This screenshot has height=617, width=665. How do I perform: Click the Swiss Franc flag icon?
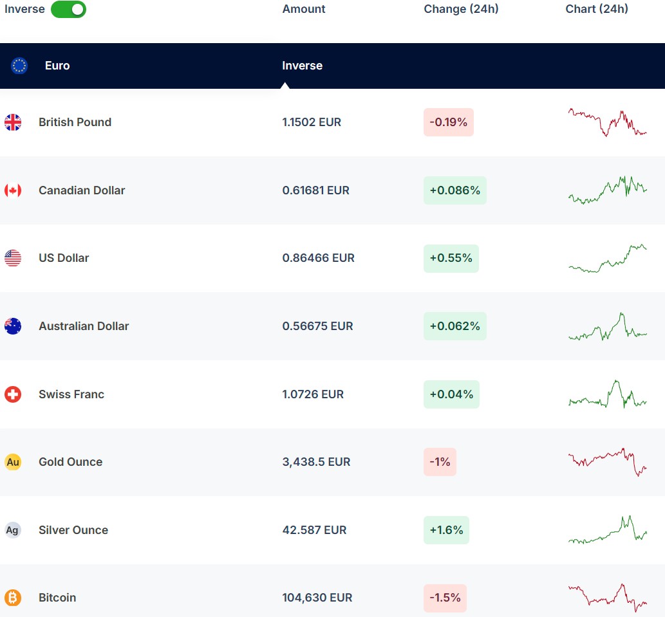13,394
